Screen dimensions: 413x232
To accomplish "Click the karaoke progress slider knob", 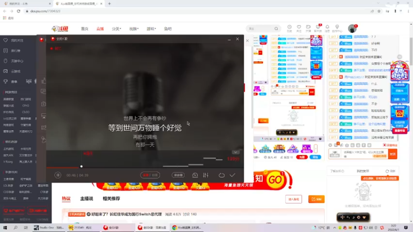I will (82, 166).
